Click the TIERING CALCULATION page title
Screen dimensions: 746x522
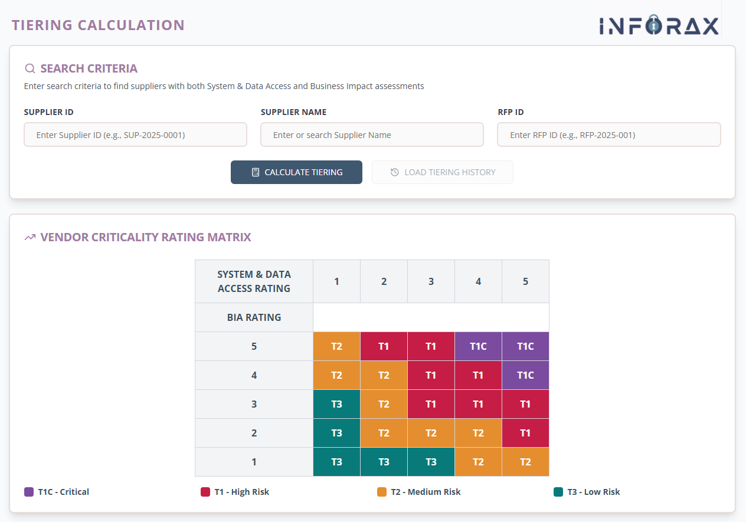[x=98, y=25]
